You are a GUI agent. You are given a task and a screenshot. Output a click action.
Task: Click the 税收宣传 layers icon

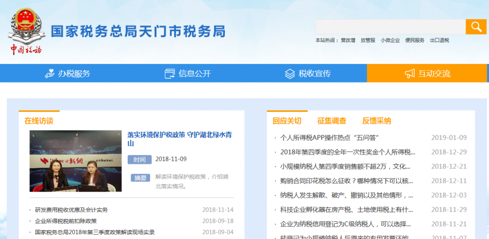click(x=290, y=74)
